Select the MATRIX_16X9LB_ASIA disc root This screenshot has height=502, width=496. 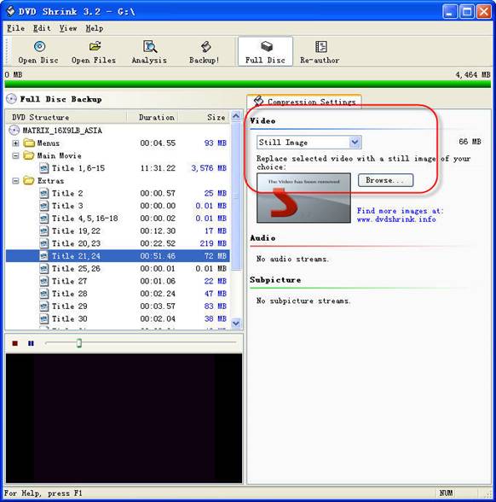point(62,131)
